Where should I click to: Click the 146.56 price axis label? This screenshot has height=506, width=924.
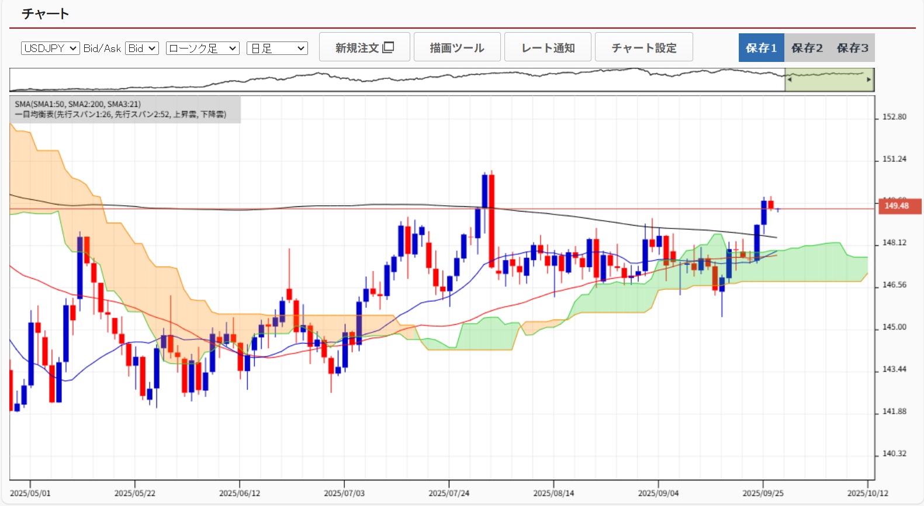point(894,285)
